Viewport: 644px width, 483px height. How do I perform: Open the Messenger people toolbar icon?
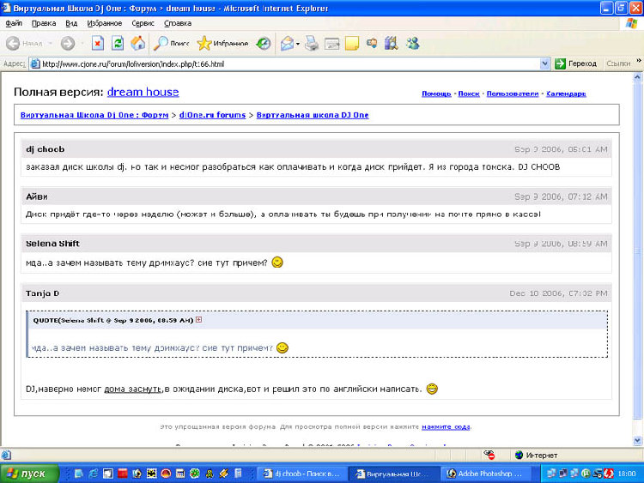coord(412,43)
